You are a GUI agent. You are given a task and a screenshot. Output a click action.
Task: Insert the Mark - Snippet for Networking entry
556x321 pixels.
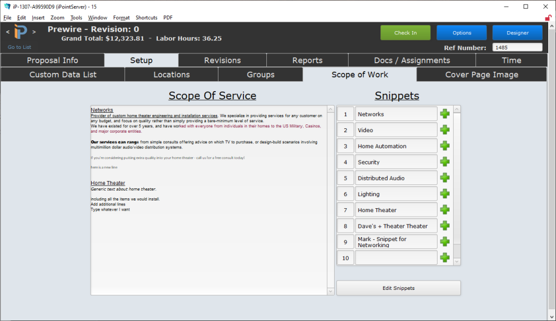coord(444,242)
